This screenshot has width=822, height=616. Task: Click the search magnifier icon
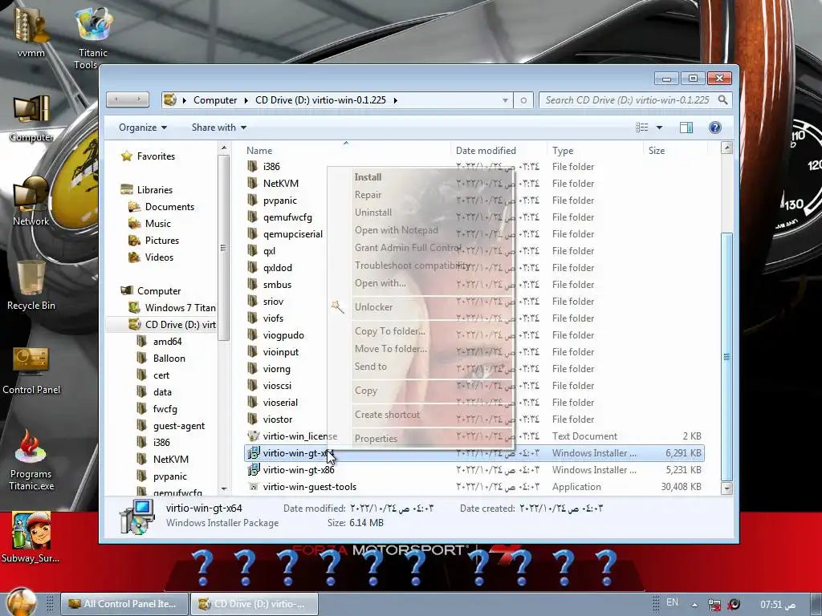[723, 99]
